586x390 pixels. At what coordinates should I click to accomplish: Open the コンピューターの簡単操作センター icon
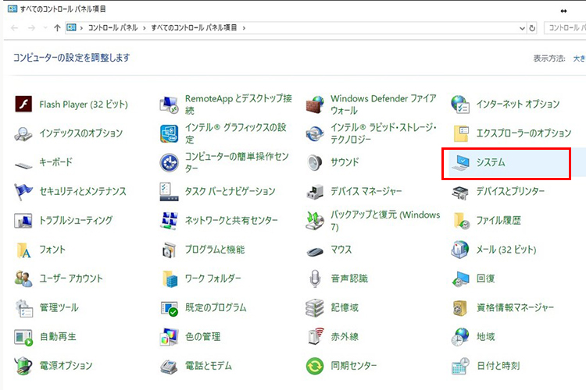pos(169,162)
